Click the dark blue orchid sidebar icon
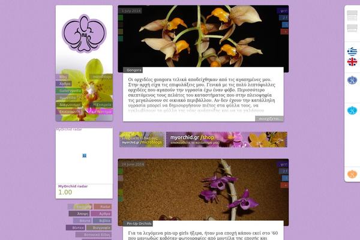This screenshot has height=240, width=360. [x=352, y=80]
